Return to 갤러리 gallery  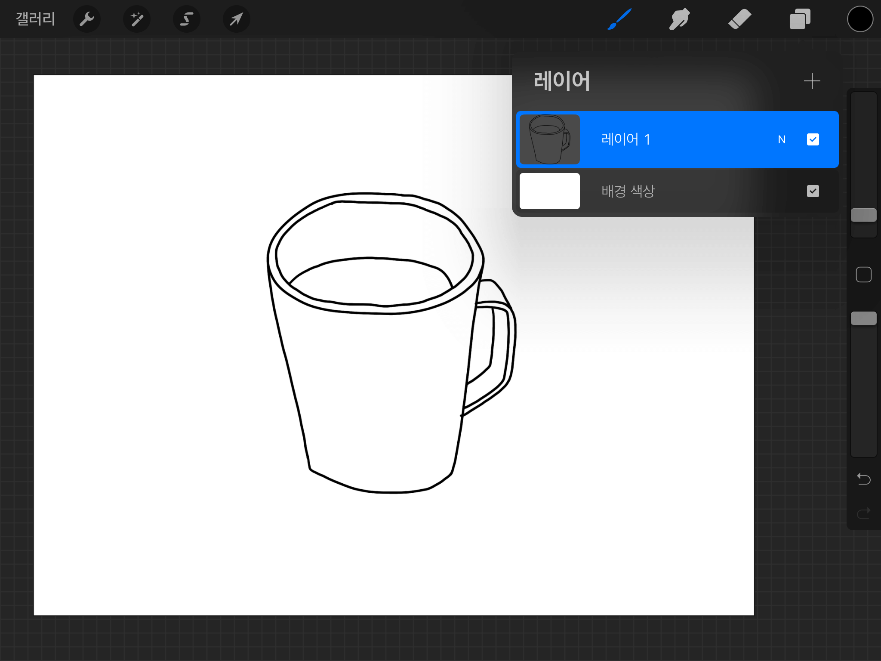point(35,19)
